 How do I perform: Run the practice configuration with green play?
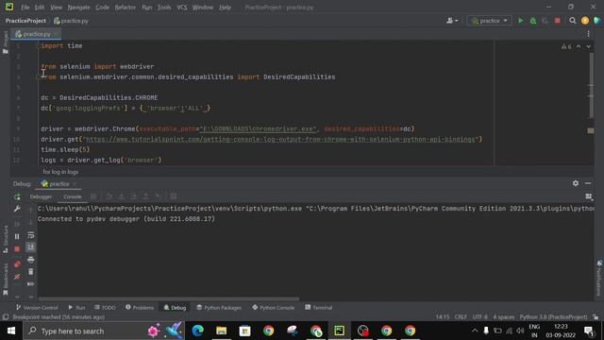click(x=520, y=21)
